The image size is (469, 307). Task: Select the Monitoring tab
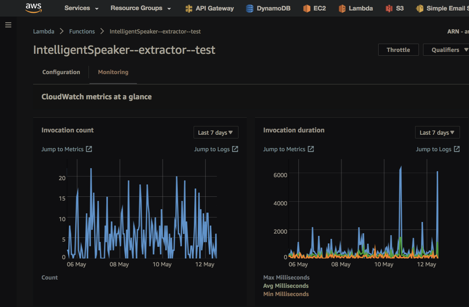113,72
